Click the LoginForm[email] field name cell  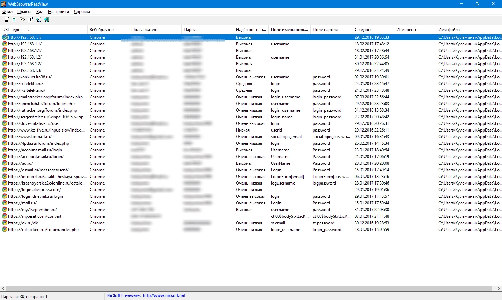287,177
